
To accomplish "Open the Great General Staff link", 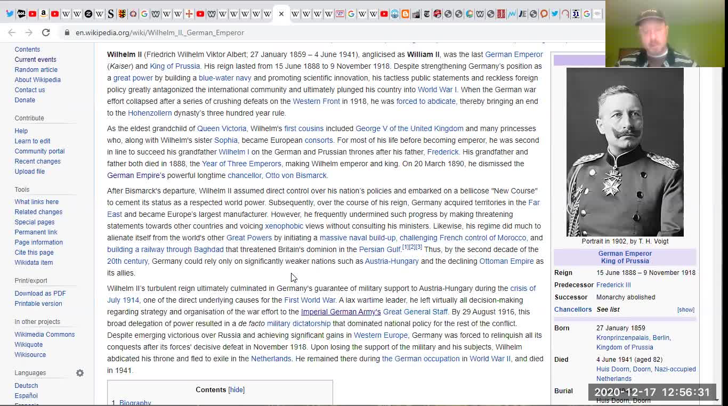I will [415, 312].
